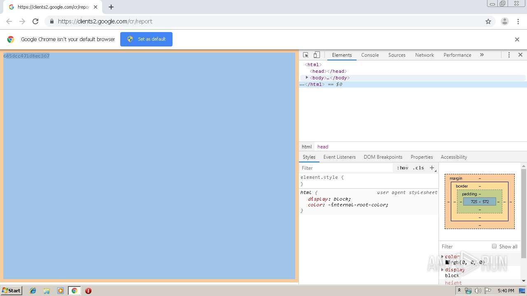527x296 pixels.
Task: Toggle :hov element state button
Action: point(403,168)
